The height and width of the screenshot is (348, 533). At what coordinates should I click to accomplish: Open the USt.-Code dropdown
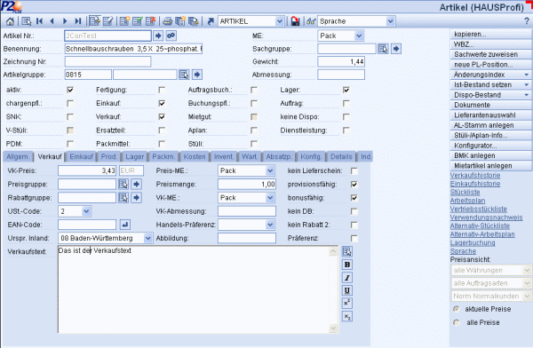click(86, 211)
